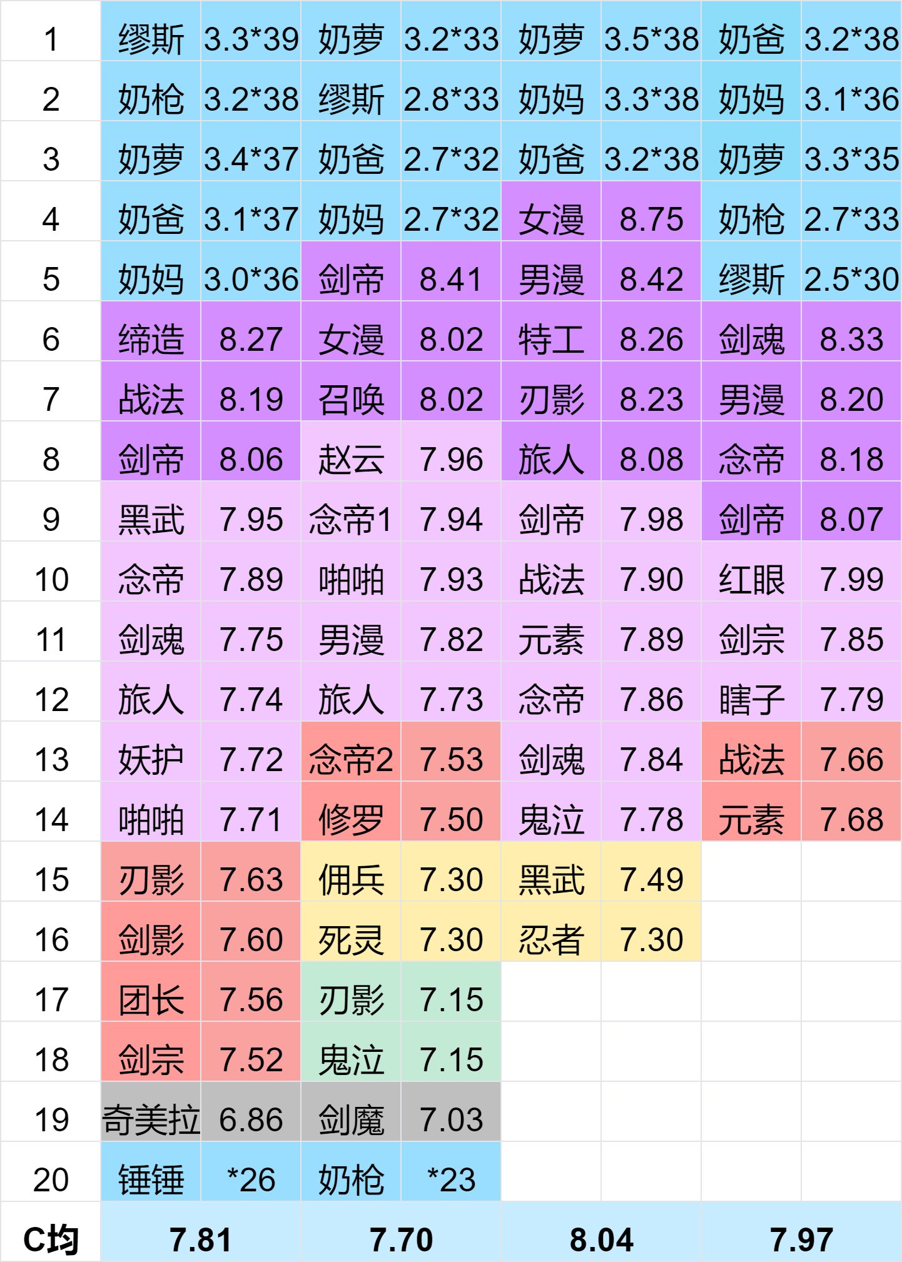Select the 8.33 score cell
The height and width of the screenshot is (1262, 902).
(851, 331)
